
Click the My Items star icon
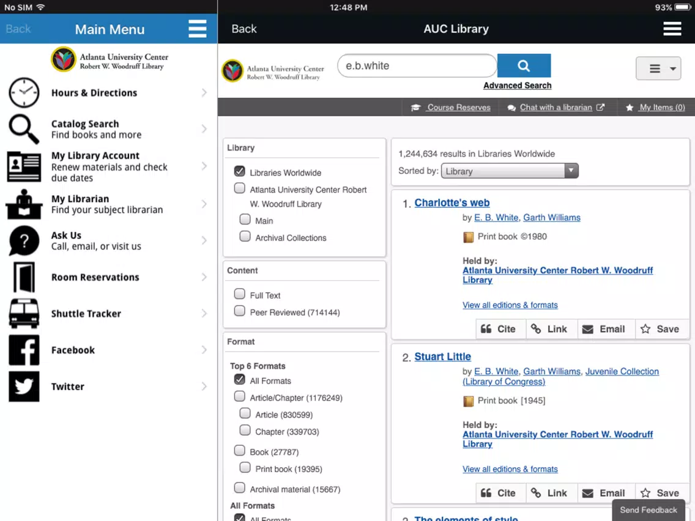630,108
